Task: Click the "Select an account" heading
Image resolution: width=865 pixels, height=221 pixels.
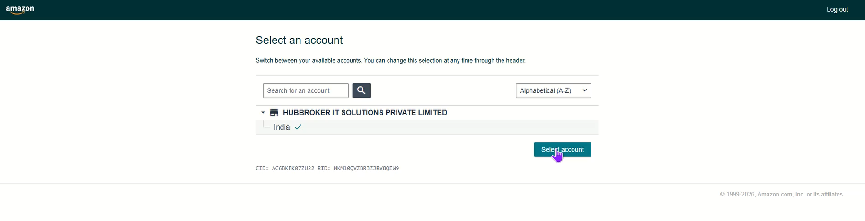Action: [x=299, y=40]
